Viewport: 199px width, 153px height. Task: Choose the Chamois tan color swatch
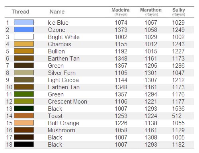click(x=24, y=44)
